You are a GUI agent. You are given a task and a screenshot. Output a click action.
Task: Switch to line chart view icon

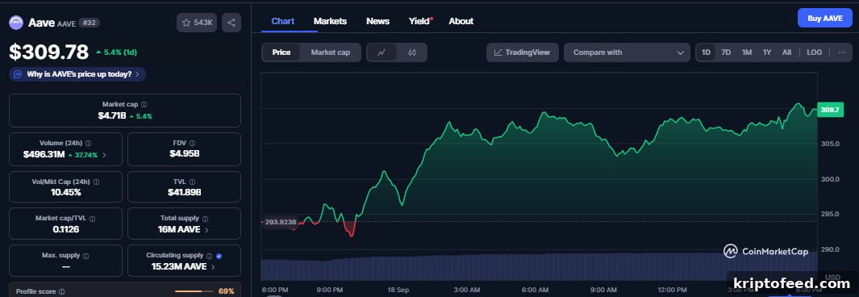click(x=382, y=52)
